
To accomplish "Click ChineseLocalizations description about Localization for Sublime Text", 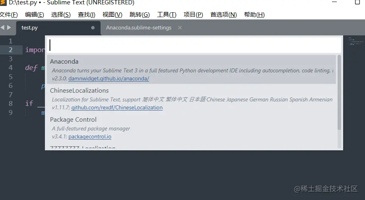I will [192, 100].
